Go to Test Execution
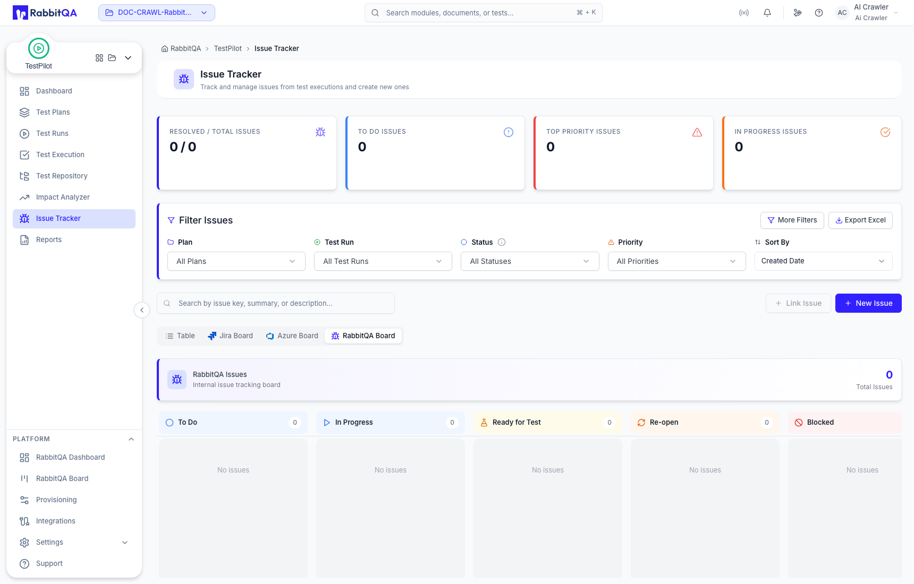Screen dimensions: 914x584 74,155
